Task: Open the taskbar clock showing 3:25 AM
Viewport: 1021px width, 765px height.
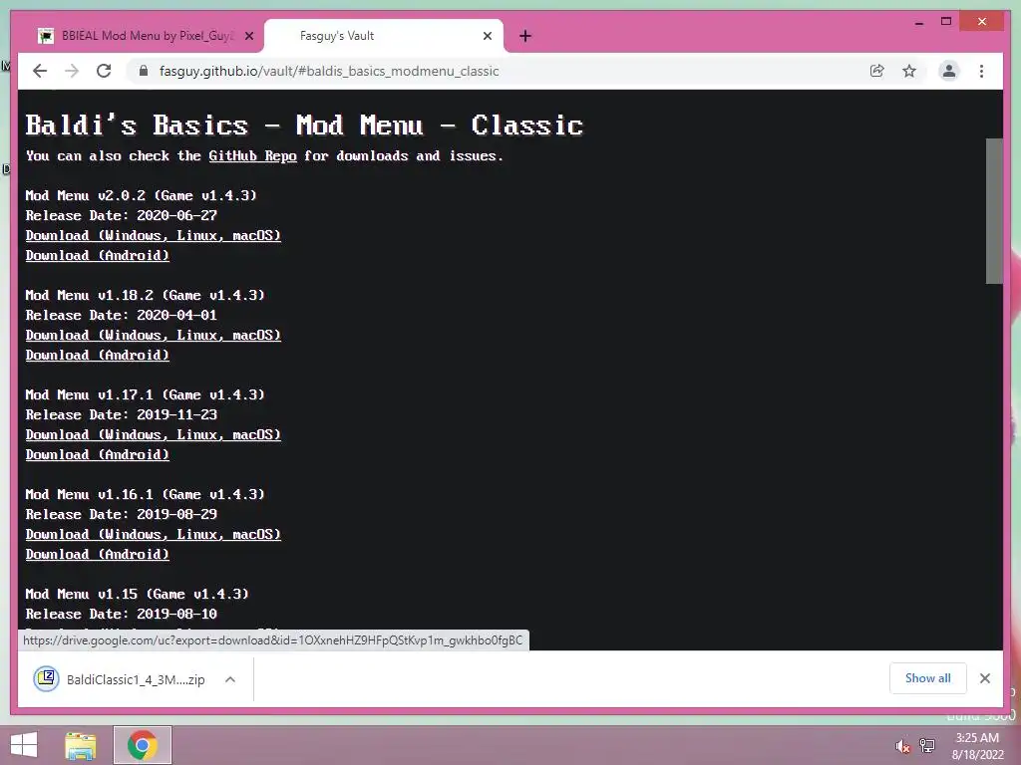Action: (977, 746)
